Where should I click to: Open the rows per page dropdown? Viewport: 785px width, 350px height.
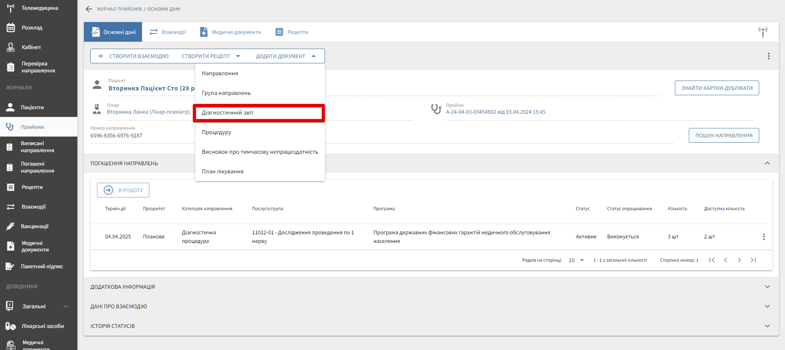576,260
